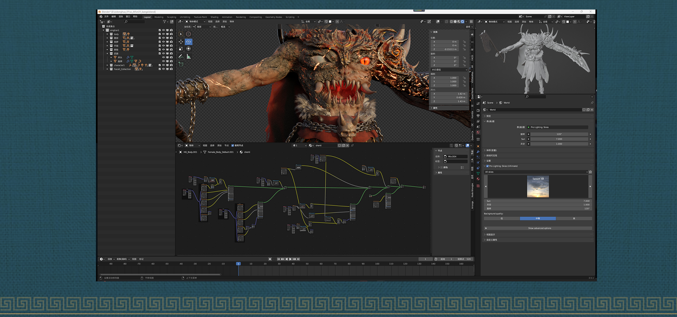Open the outliner filter dropdown
Image resolution: width=677 pixels, height=317 pixels.
pyautogui.click(x=166, y=22)
